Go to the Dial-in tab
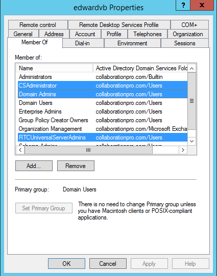This screenshot has height=276, width=217. click(x=82, y=43)
